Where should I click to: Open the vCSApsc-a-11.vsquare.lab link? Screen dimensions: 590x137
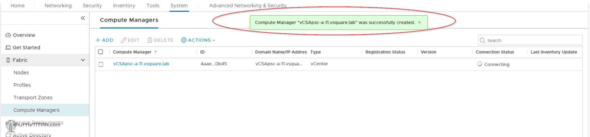(x=141, y=64)
